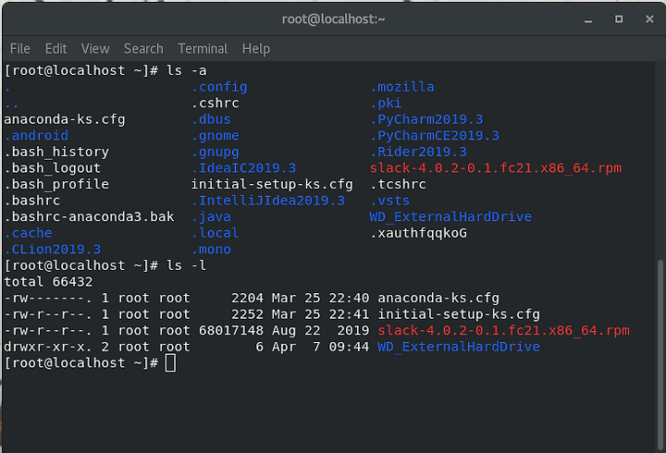The height and width of the screenshot is (453, 666).
Task: Click the .bash_profile file name
Action: pos(56,184)
